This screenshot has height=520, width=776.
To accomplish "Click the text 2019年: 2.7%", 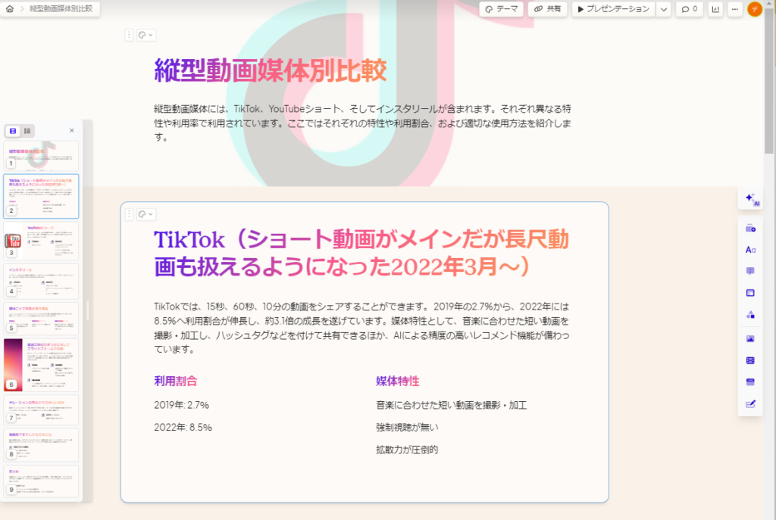I will (182, 405).
